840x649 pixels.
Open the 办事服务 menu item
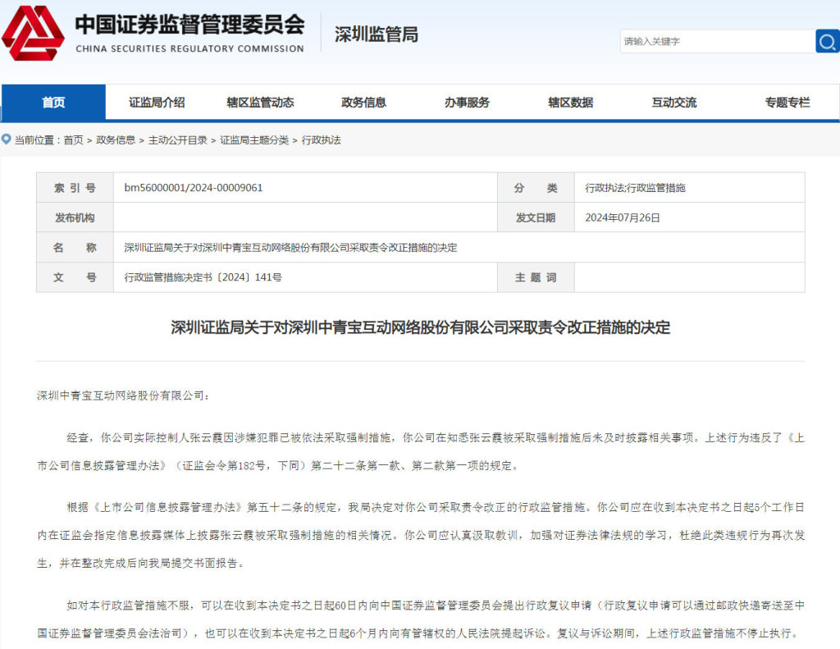coord(467,103)
